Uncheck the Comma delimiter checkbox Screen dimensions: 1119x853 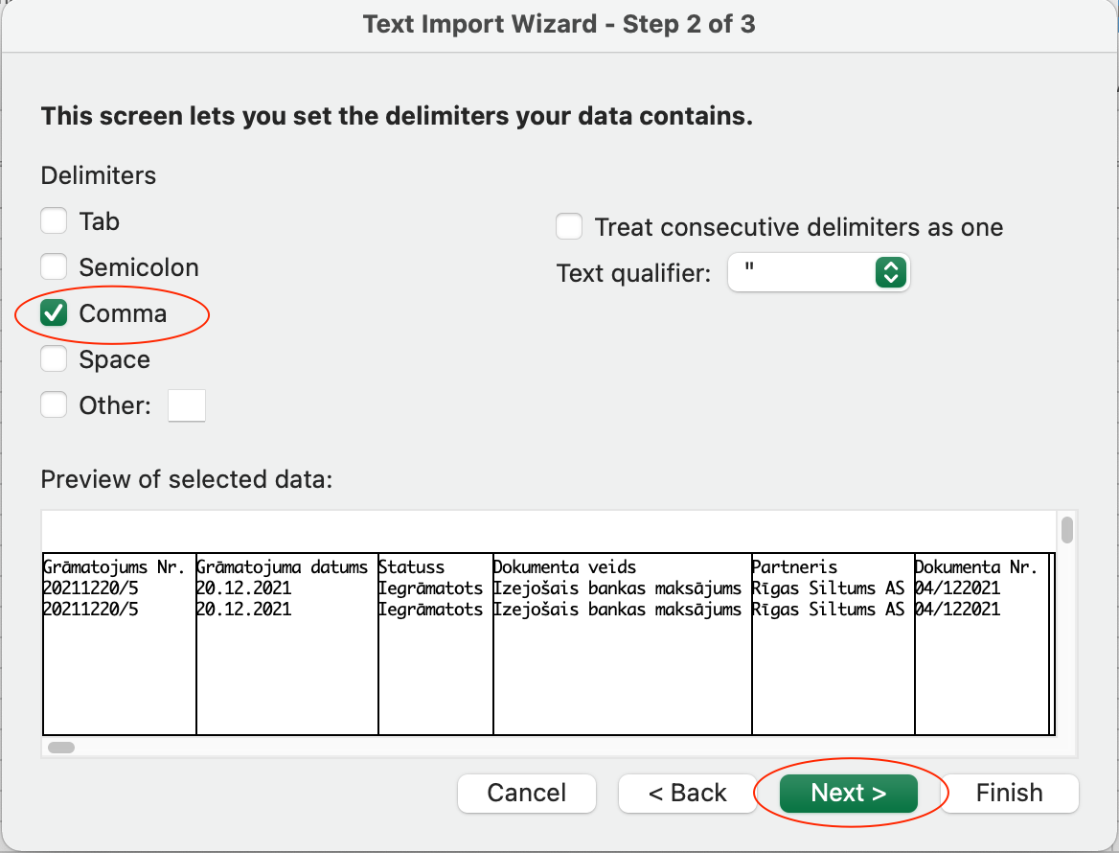tap(54, 313)
